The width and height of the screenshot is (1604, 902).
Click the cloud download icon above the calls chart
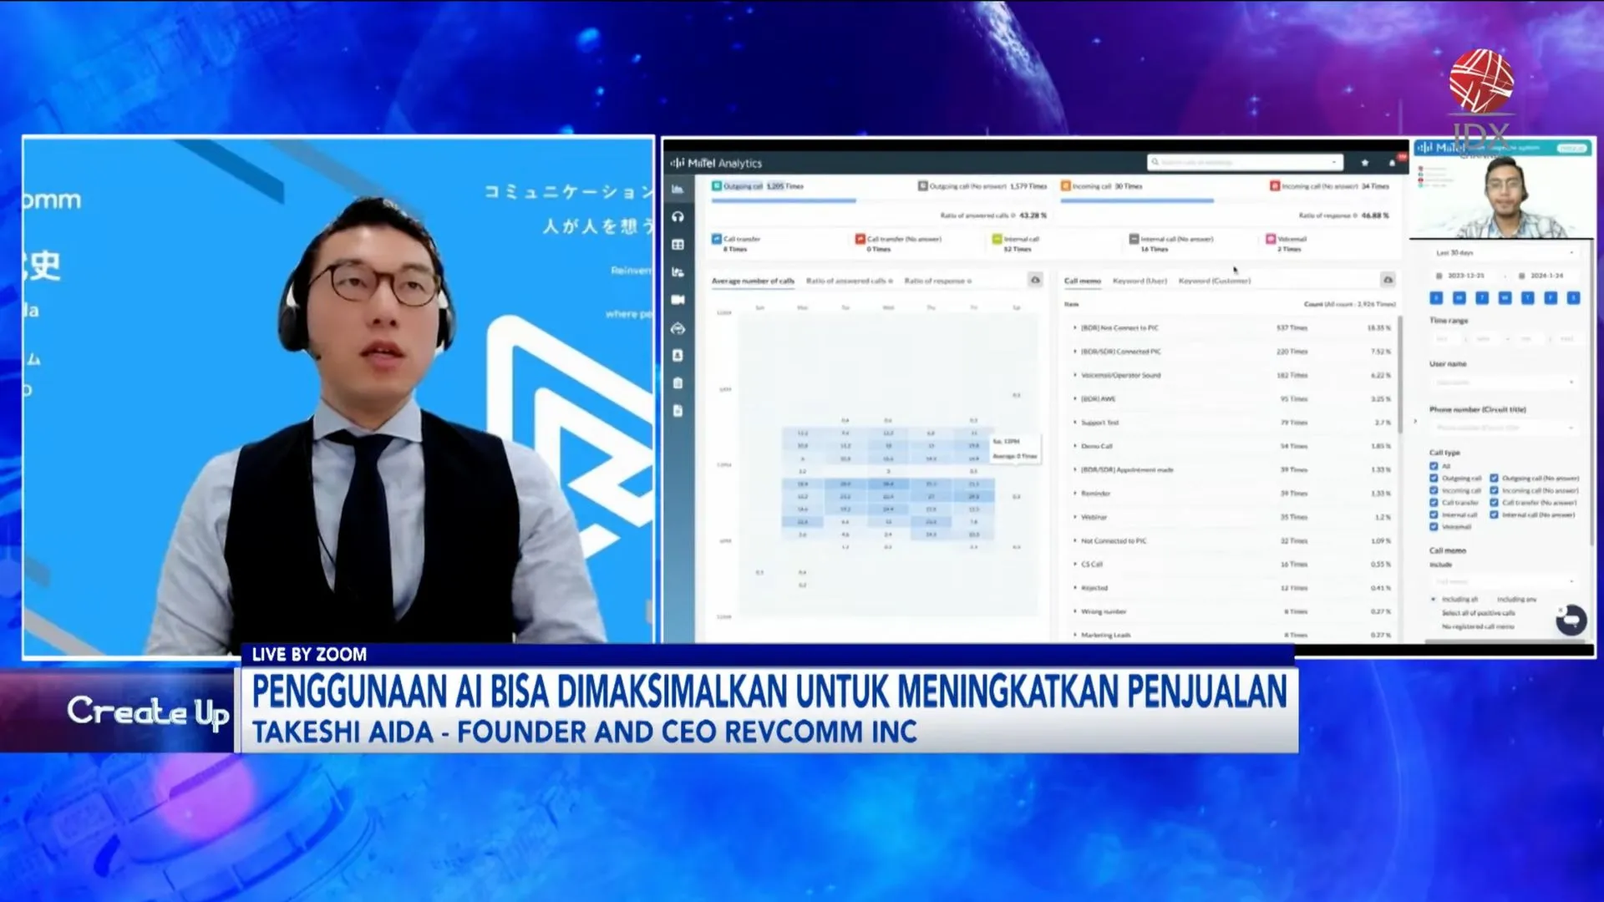pos(1036,281)
